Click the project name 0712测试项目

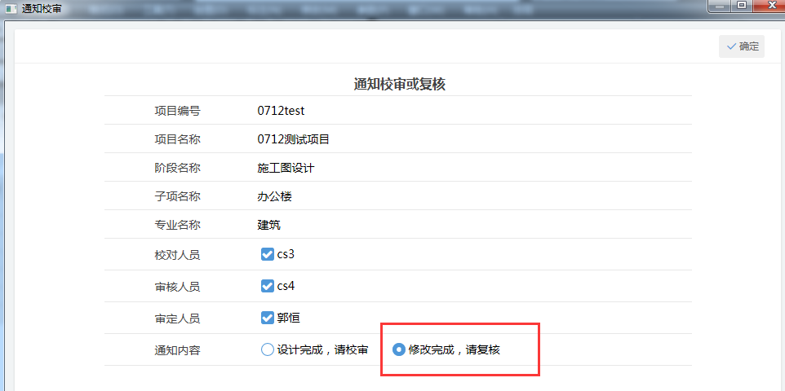click(x=293, y=139)
